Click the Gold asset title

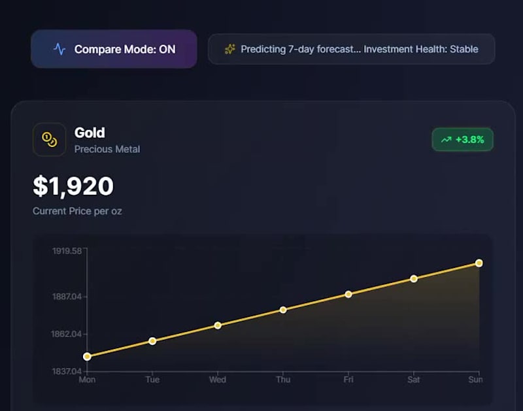pos(90,133)
